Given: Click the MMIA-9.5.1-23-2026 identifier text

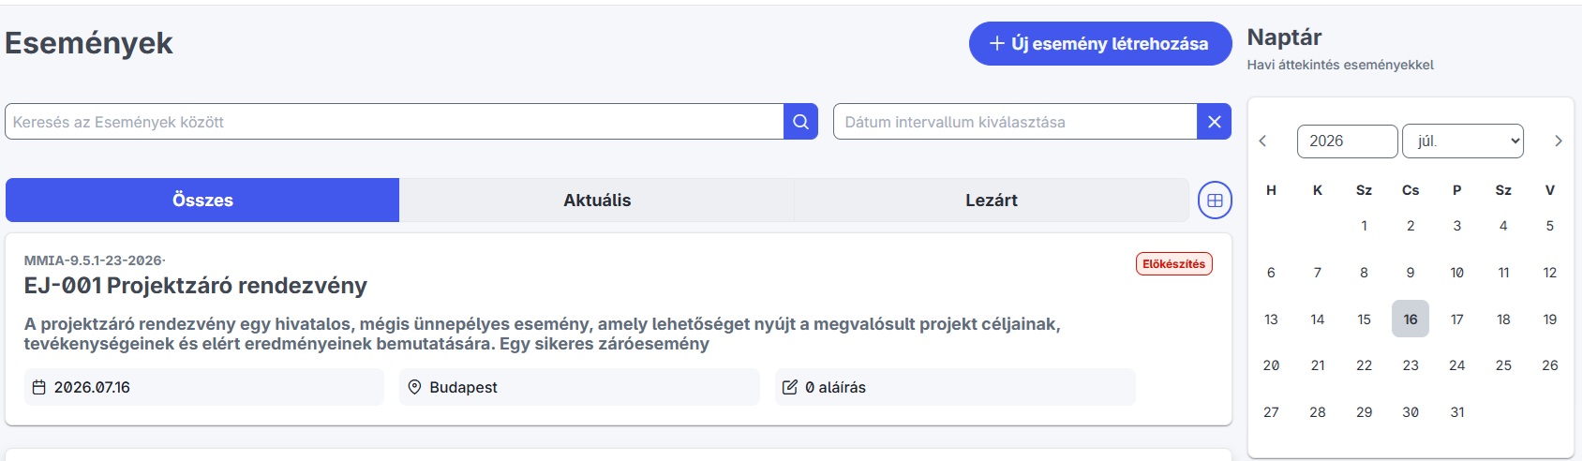Looking at the screenshot, I should (x=95, y=260).
